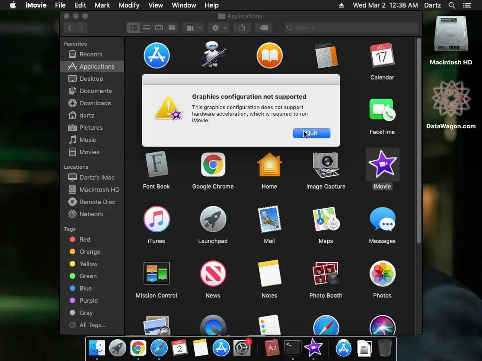
Task: Select Documents in the Finder sidebar
Action: pyautogui.click(x=92, y=91)
